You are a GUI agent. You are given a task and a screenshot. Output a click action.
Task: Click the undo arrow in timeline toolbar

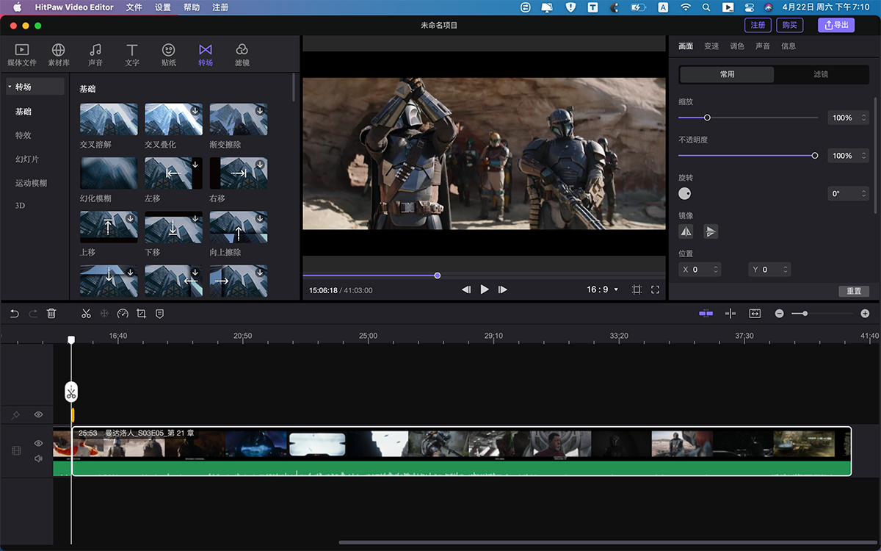click(15, 314)
